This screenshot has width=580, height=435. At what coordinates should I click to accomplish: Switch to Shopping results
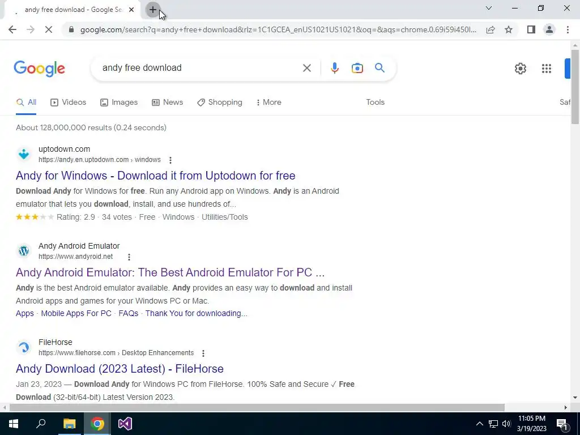[x=220, y=103]
